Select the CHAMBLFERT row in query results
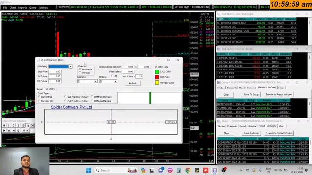 click(x=253, y=108)
